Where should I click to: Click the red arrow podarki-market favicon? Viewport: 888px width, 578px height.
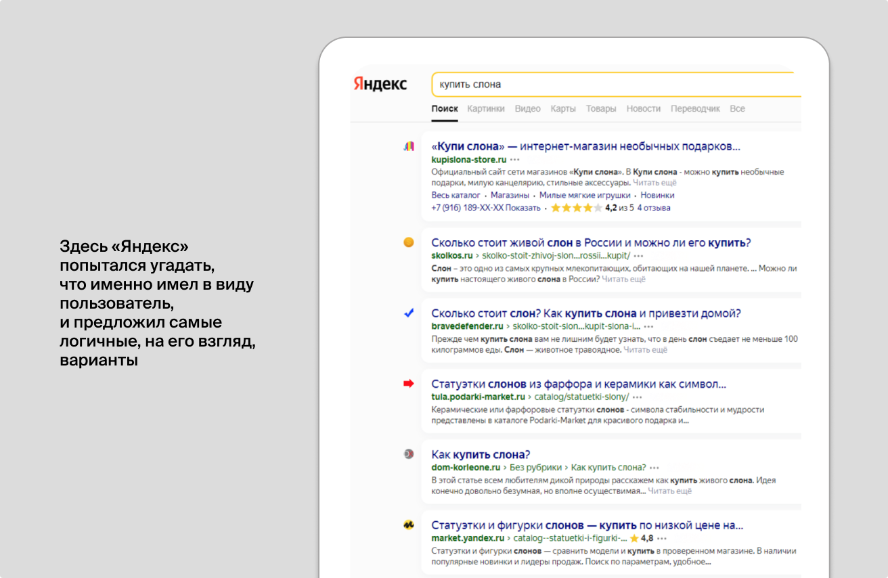click(409, 384)
